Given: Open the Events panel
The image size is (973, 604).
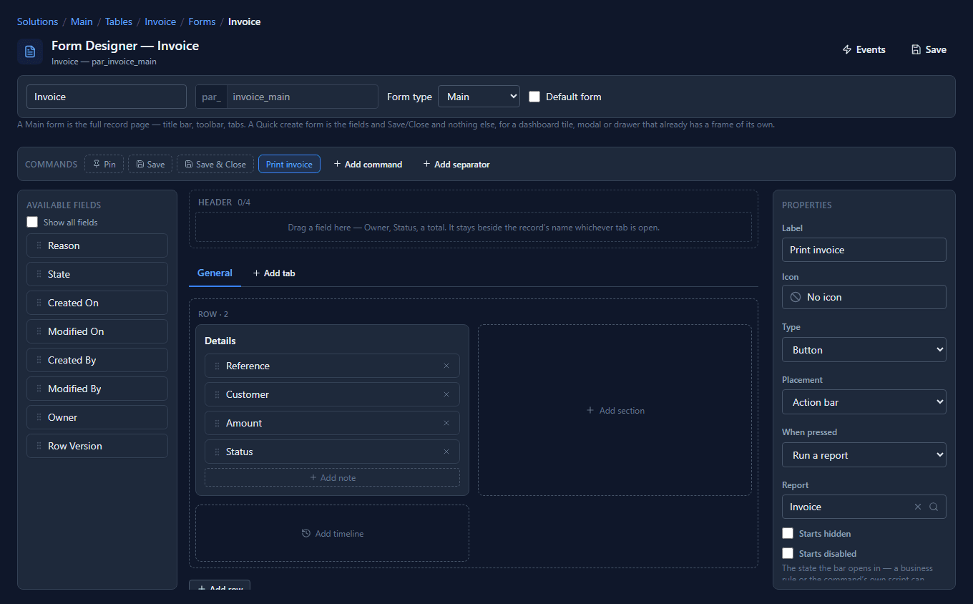Looking at the screenshot, I should pos(864,49).
